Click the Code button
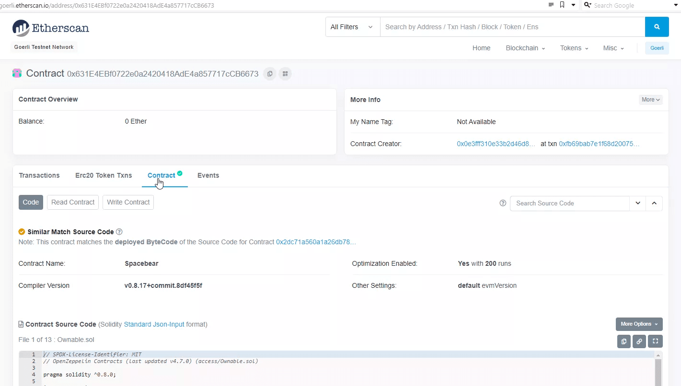681x386 pixels. [x=31, y=202]
